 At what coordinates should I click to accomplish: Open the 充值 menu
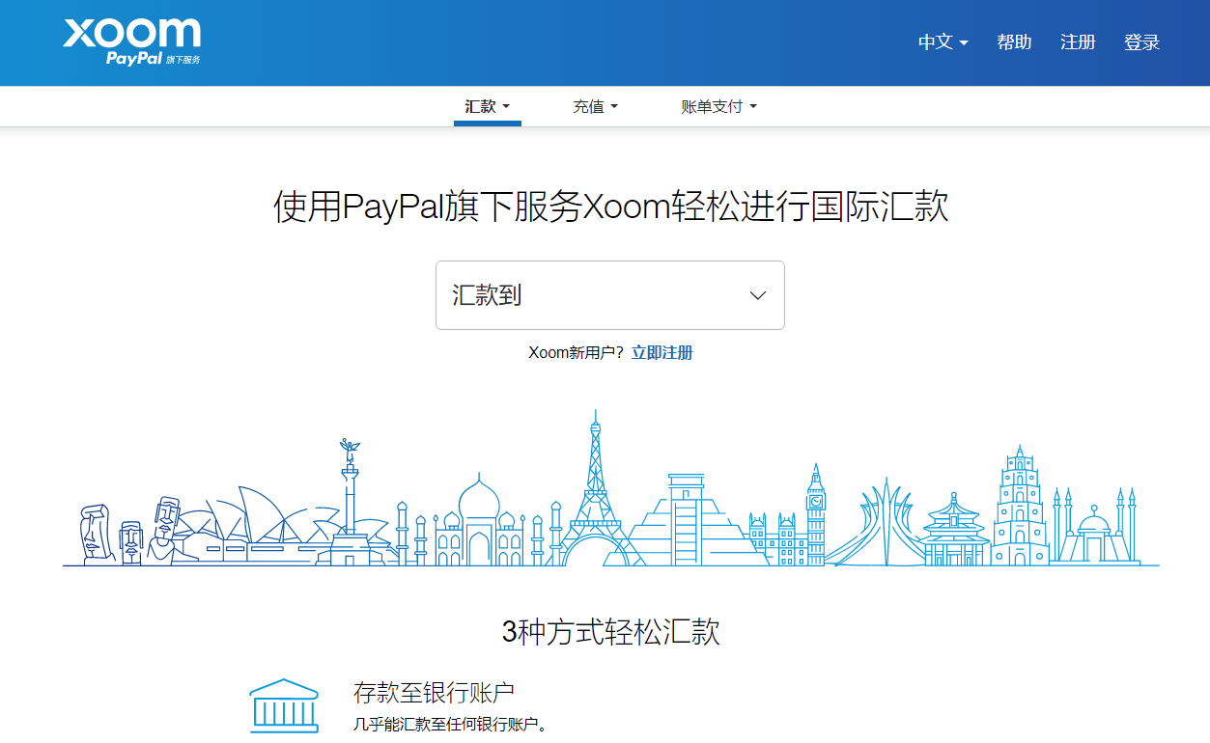click(x=595, y=106)
